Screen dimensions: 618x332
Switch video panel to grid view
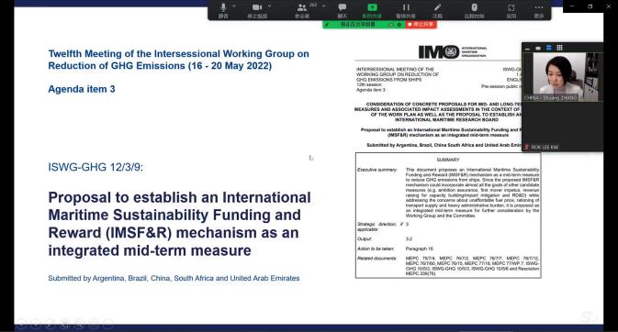coord(559,48)
